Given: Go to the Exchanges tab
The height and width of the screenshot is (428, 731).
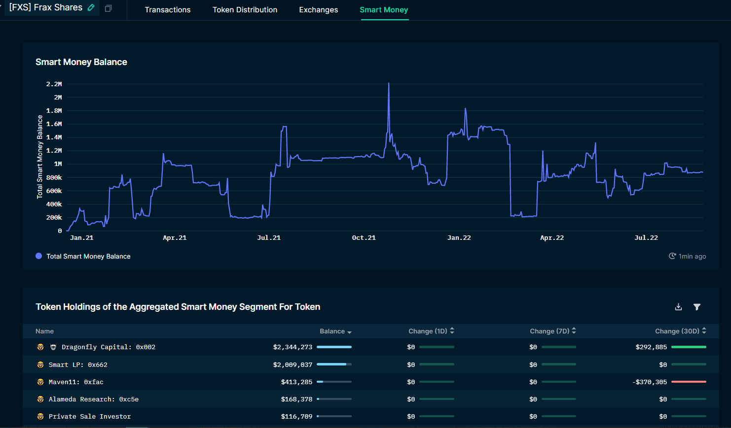Looking at the screenshot, I should (x=319, y=10).
